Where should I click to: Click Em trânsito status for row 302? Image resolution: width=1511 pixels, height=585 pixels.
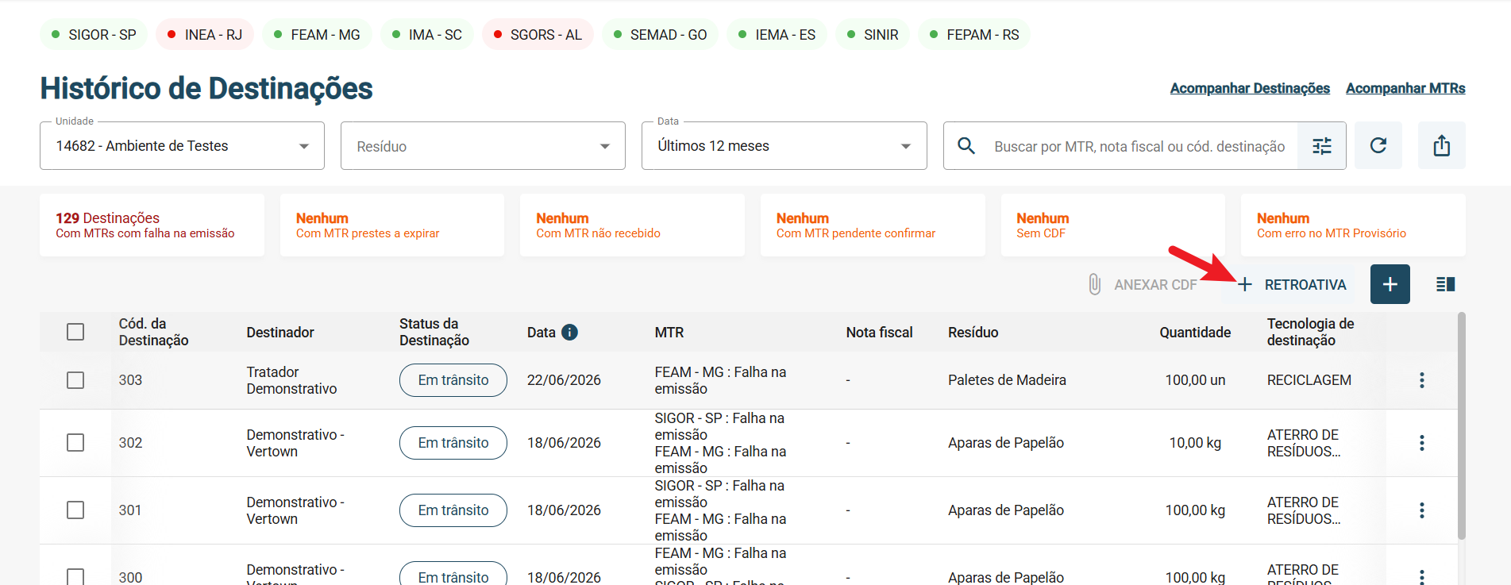tap(453, 443)
